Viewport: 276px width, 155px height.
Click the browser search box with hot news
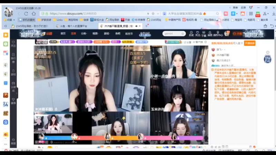(x=191, y=13)
